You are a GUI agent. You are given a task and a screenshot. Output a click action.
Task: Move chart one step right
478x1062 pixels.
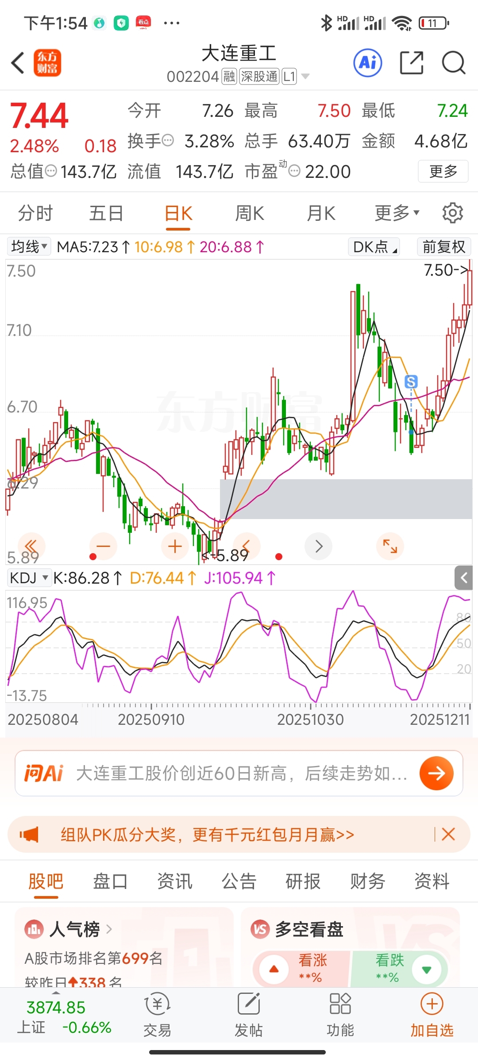318,546
